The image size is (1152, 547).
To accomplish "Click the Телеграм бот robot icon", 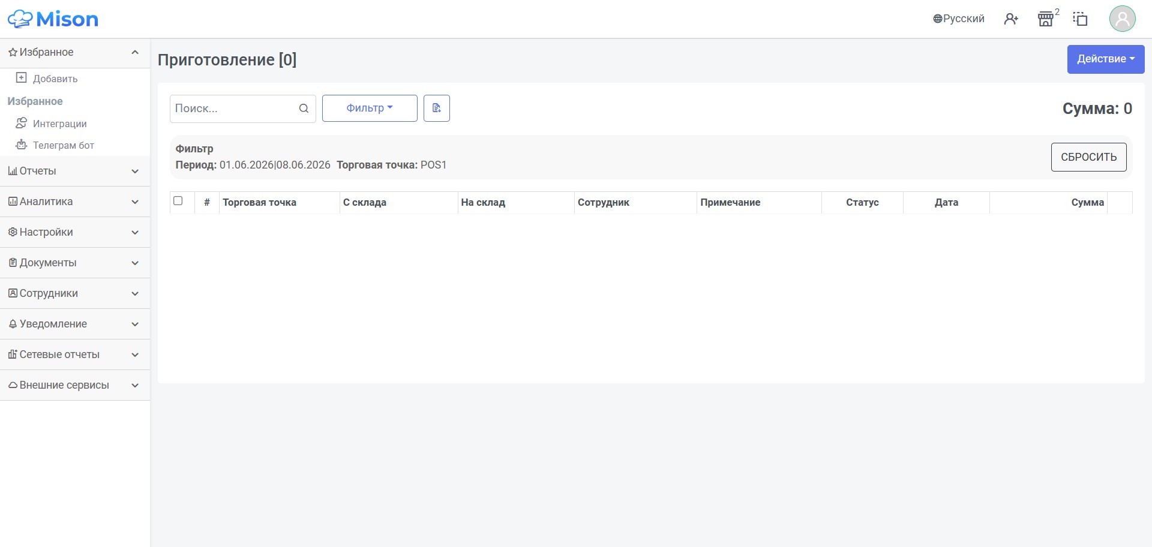I will [22, 145].
